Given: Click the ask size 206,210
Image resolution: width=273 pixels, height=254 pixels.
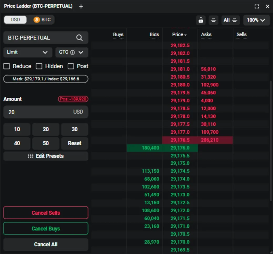Looking at the screenshot, I should (x=210, y=140).
